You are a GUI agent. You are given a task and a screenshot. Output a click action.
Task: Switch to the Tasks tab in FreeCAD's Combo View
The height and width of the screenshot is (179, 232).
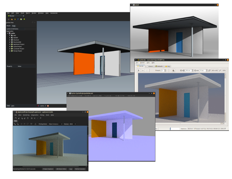pos(14,26)
